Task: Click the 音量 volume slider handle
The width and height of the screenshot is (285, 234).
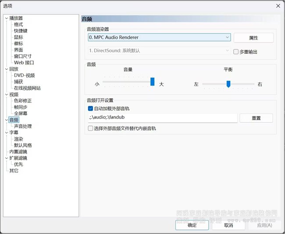Action: point(153,82)
